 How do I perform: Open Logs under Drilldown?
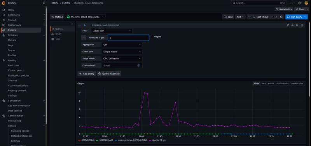[x=10, y=45]
